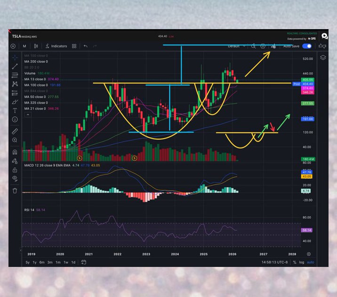The width and height of the screenshot is (337, 297).
Task: Select the trend line drawing tool
Action: tap(15, 66)
